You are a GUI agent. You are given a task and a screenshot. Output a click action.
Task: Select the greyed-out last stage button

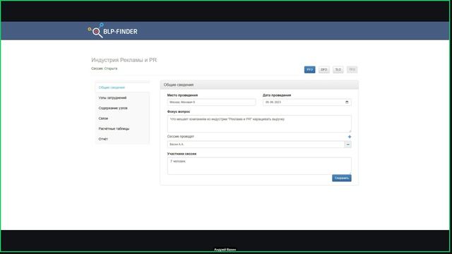352,70
